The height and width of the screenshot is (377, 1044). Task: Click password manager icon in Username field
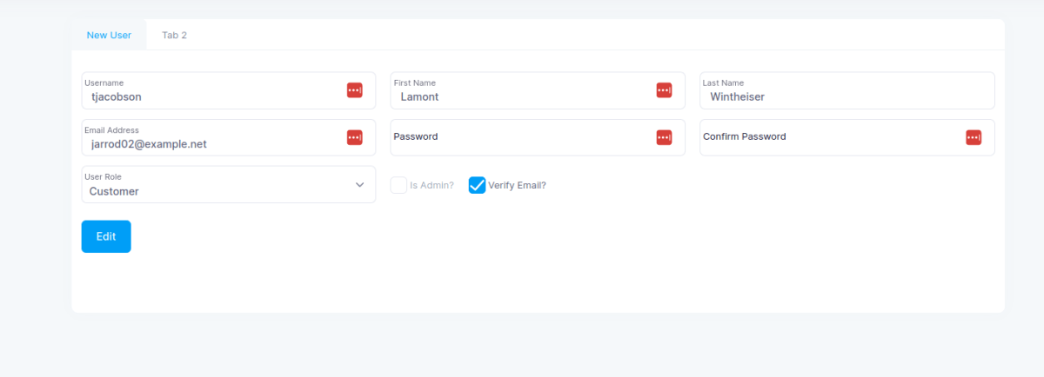(355, 90)
